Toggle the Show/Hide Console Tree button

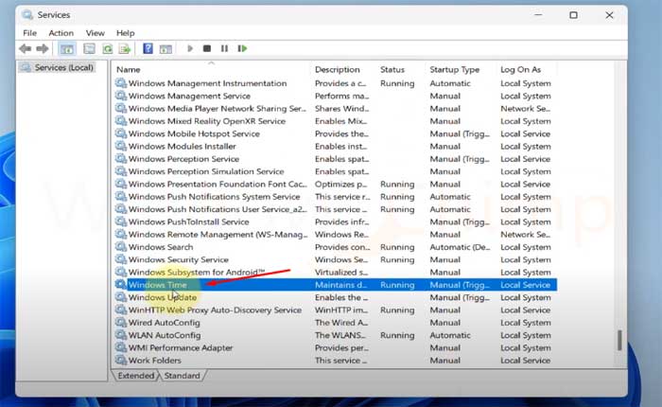click(x=67, y=48)
